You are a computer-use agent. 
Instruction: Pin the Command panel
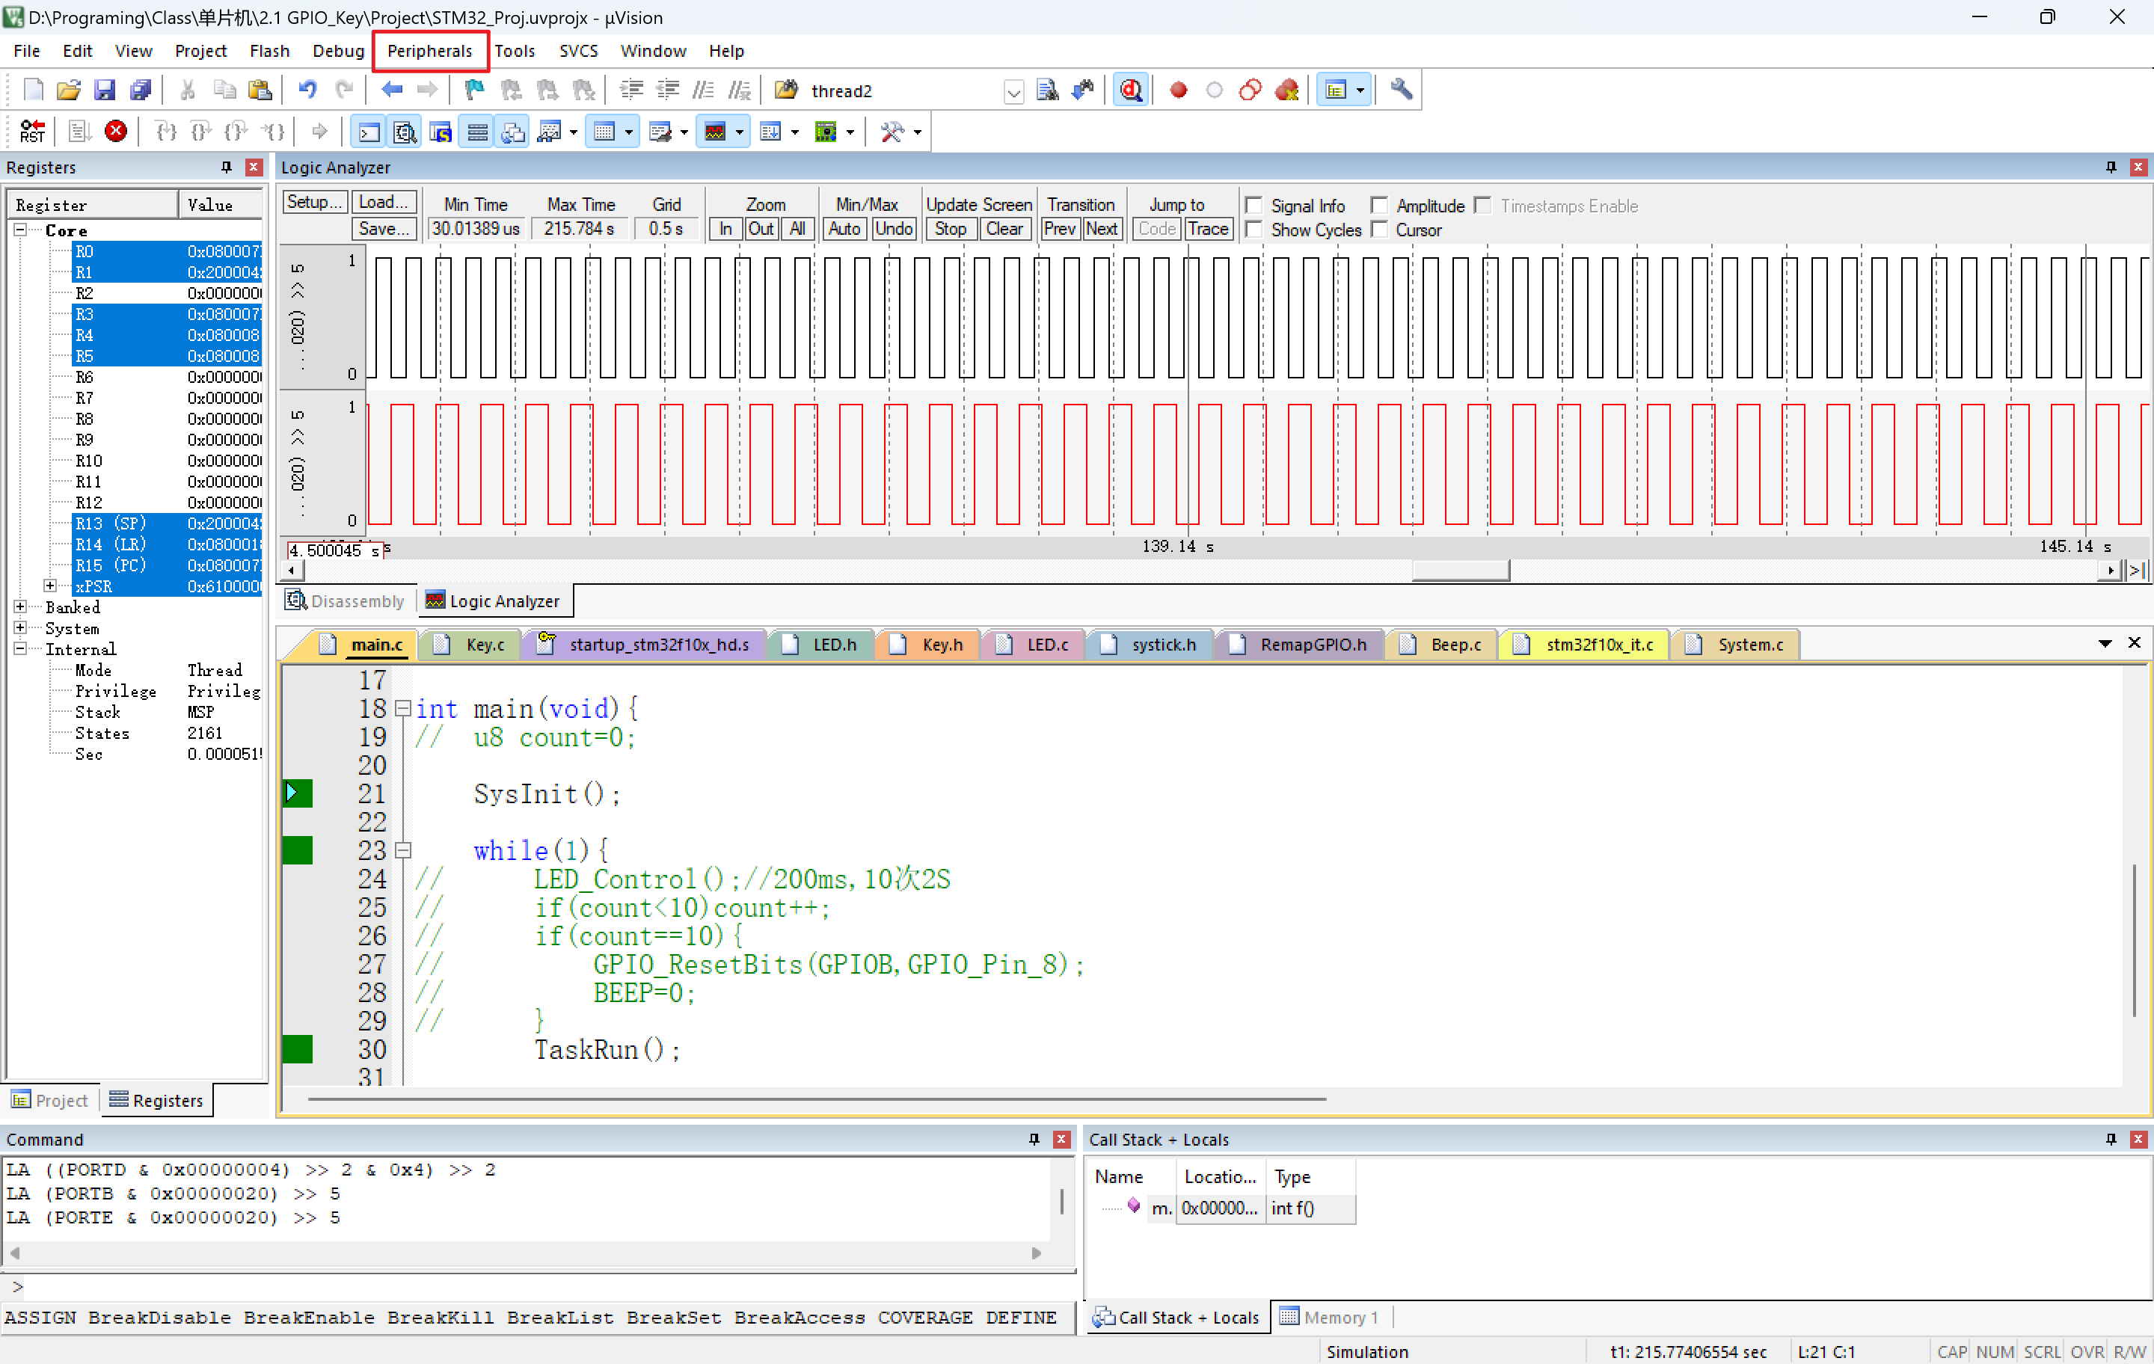click(1034, 1140)
